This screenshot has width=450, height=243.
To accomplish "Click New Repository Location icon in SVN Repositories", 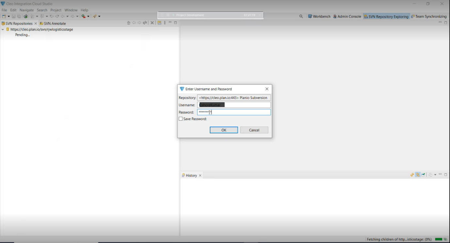I will click(x=159, y=23).
